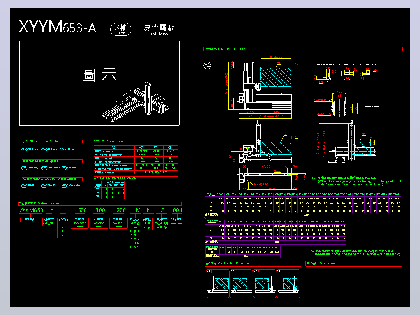Click the letter M in order code
The height and width of the screenshot is (315, 420).
(138, 211)
